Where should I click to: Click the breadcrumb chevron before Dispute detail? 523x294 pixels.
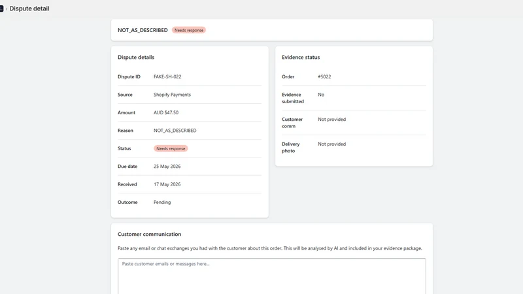(x=7, y=8)
